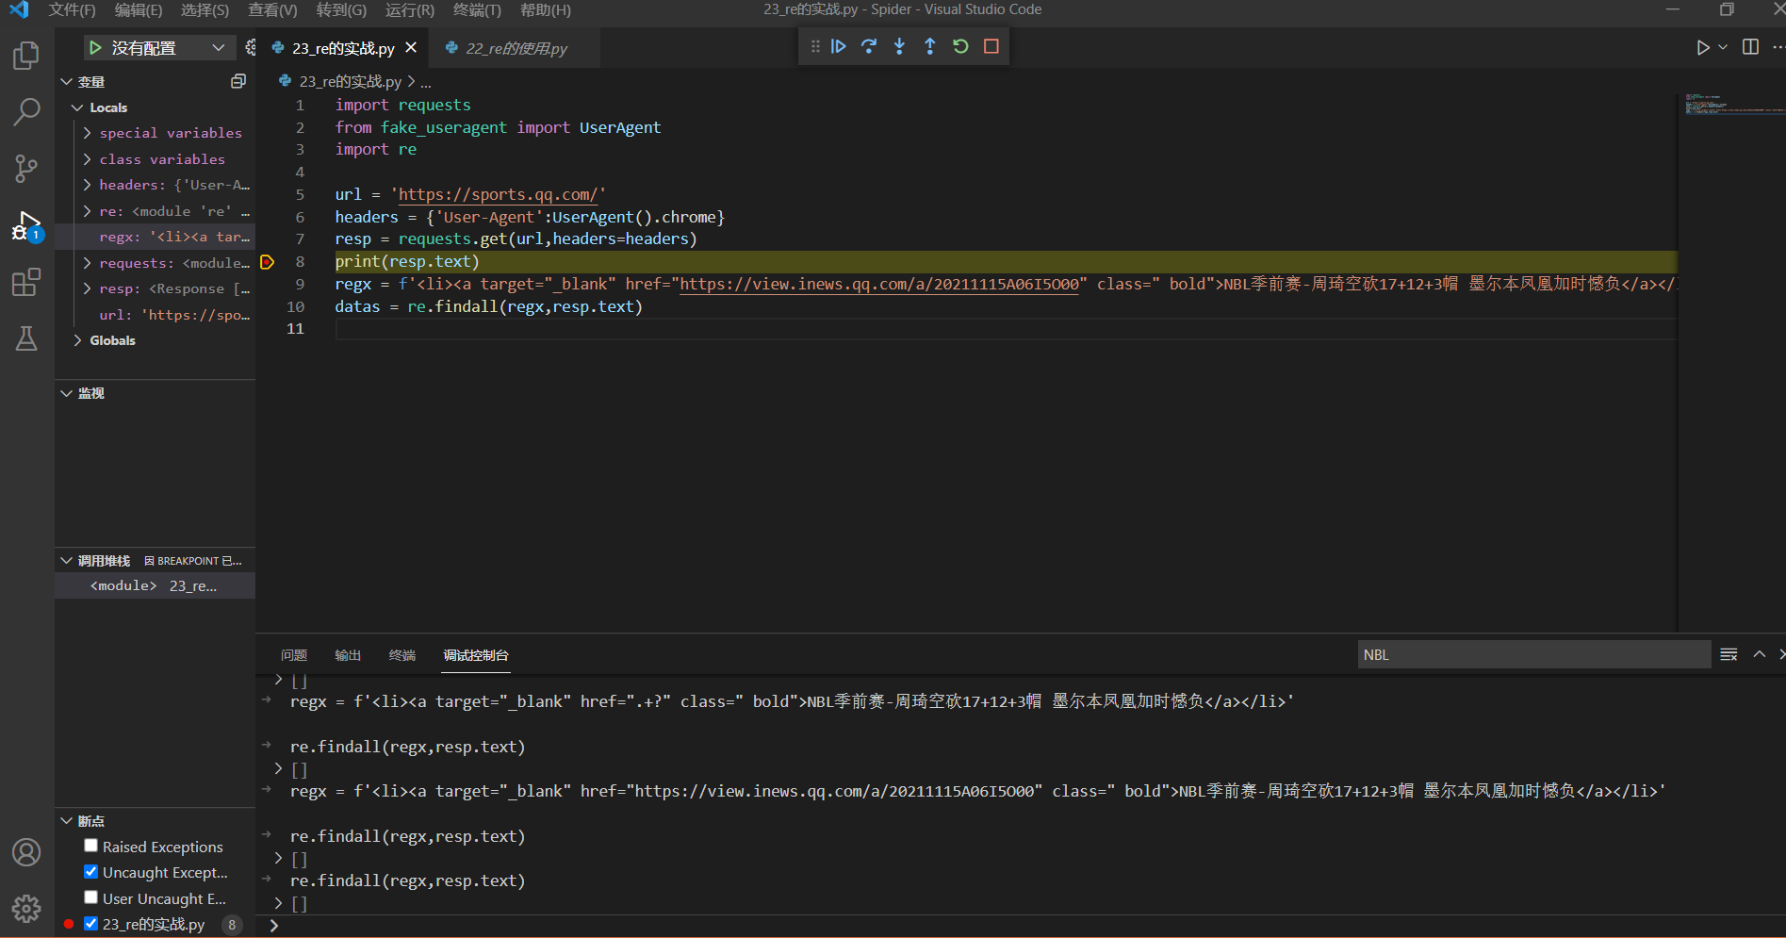The image size is (1786, 938).
Task: Open the 文件(F) menu
Action: 72,10
